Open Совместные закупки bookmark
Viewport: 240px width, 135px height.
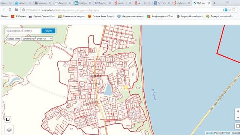pyautogui.click(x=72, y=16)
